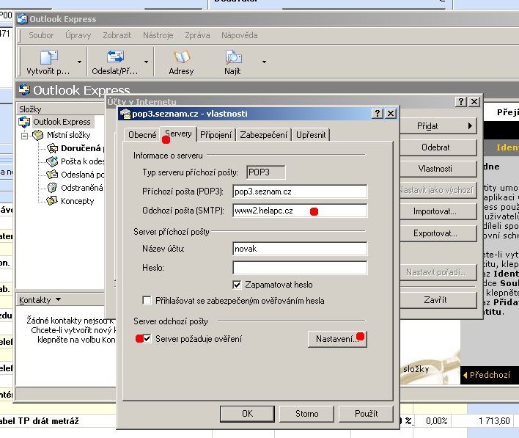This screenshot has width=519, height=438.
Task: Close the pop3.seznam.cz vlastnosti dialog
Action: pos(391,114)
